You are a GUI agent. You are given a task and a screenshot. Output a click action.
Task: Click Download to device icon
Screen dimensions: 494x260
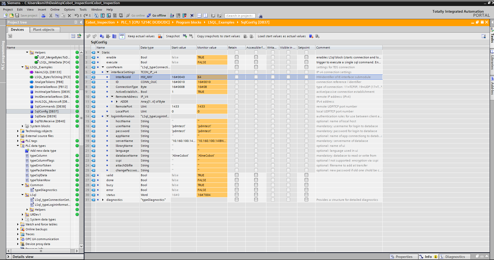coord(103,16)
